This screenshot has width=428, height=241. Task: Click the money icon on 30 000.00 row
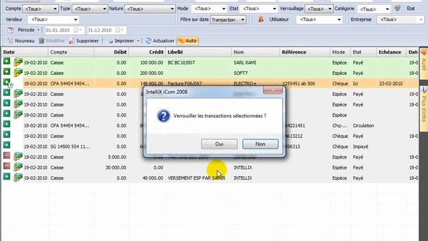[18, 167]
